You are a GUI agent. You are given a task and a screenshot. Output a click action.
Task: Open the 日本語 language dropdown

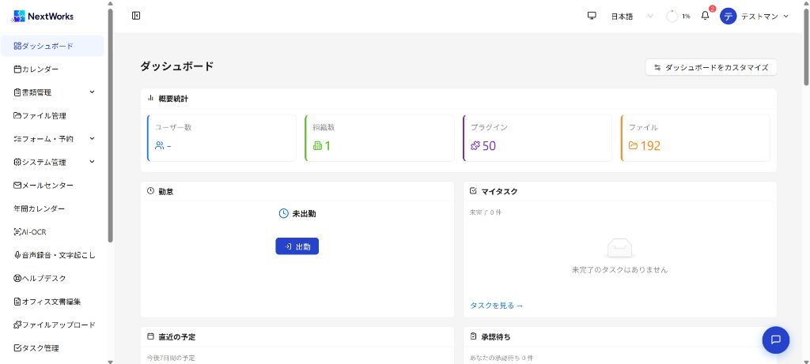click(x=632, y=16)
